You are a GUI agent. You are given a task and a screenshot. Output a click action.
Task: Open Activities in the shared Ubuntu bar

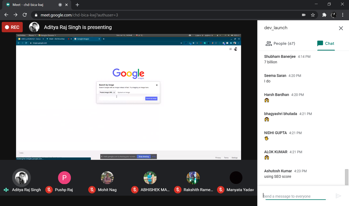22,35
